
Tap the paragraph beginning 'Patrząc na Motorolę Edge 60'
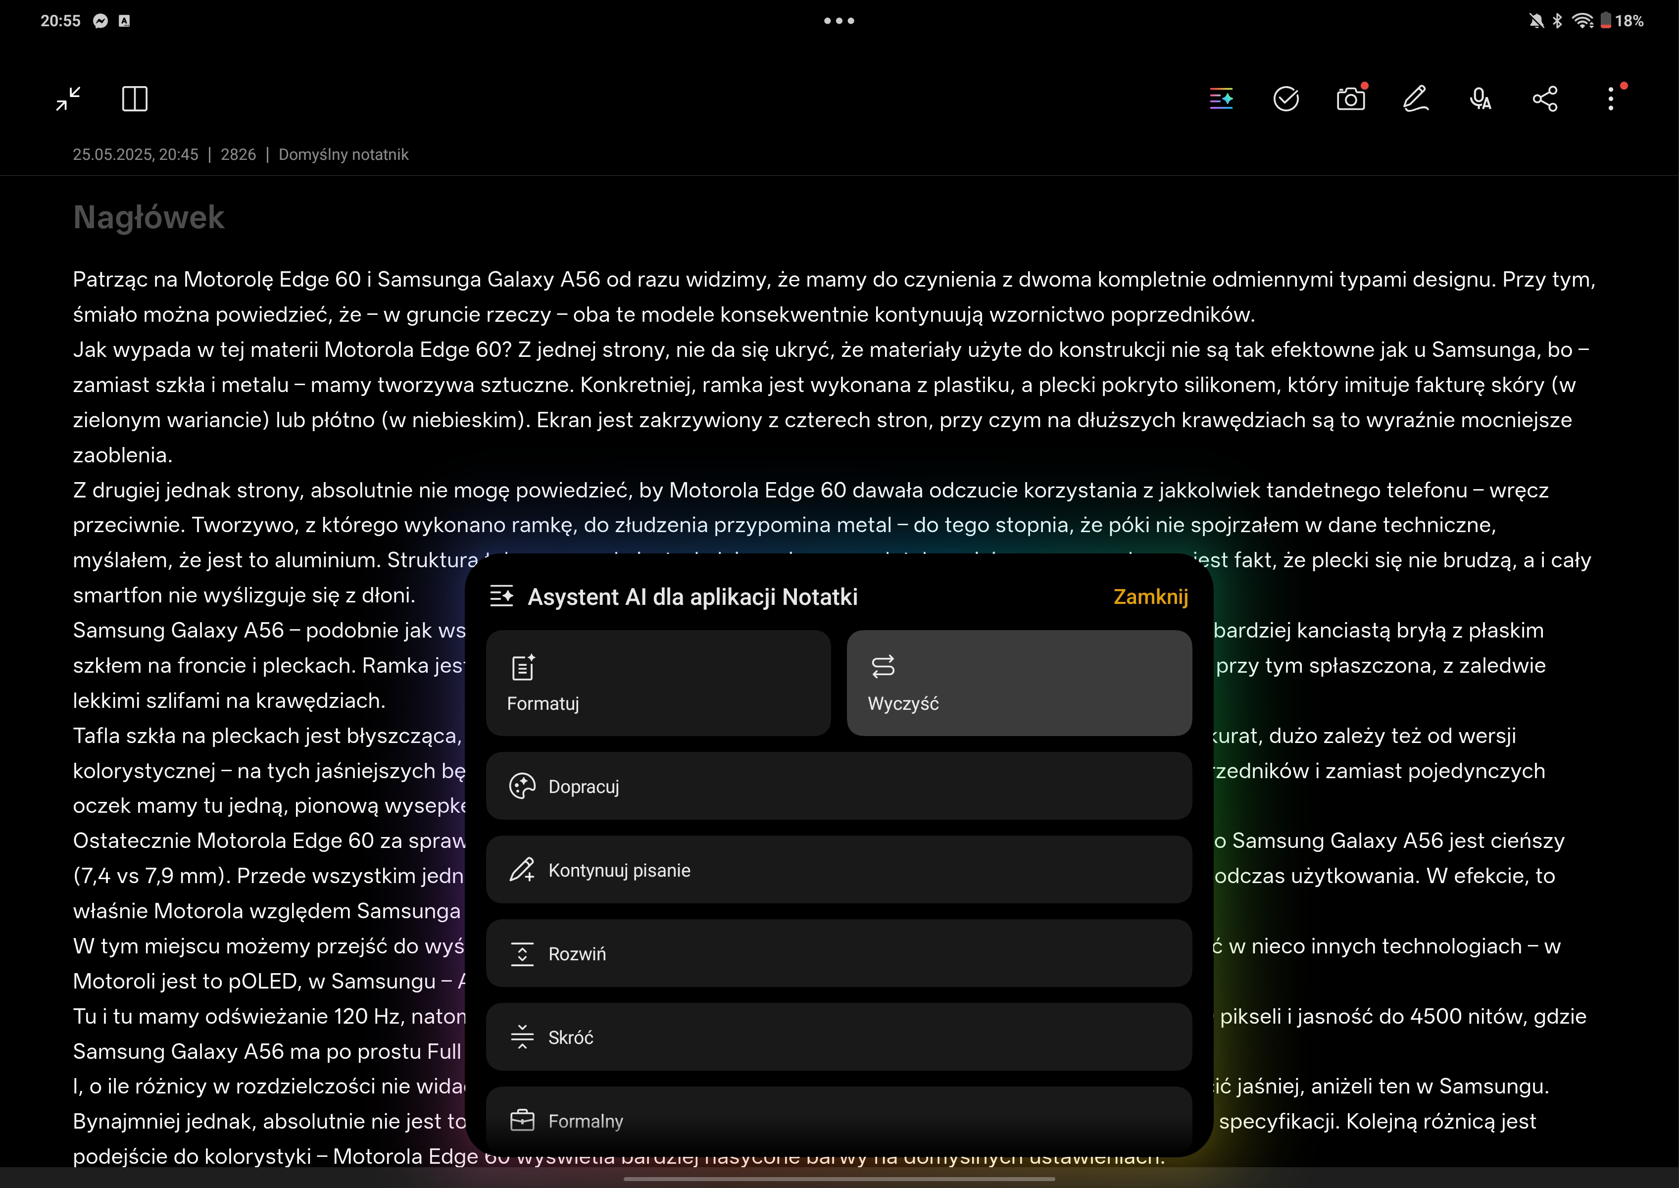click(x=834, y=297)
